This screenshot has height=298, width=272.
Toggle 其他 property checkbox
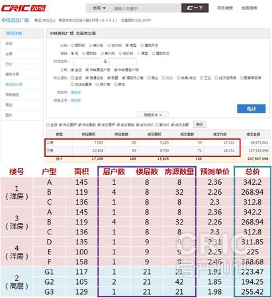pos(116,84)
